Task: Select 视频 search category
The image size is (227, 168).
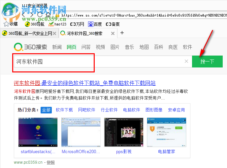Action: tap(101, 47)
